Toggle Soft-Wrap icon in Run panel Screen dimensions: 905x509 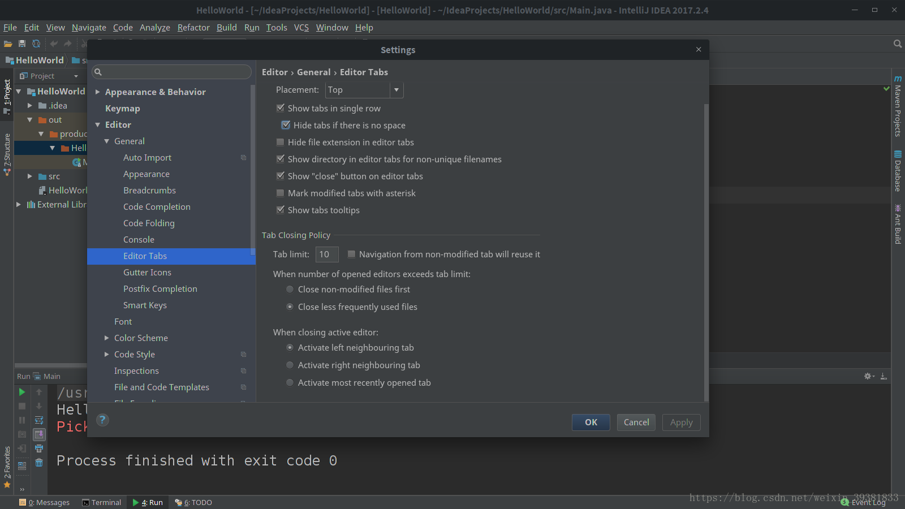tap(39, 420)
